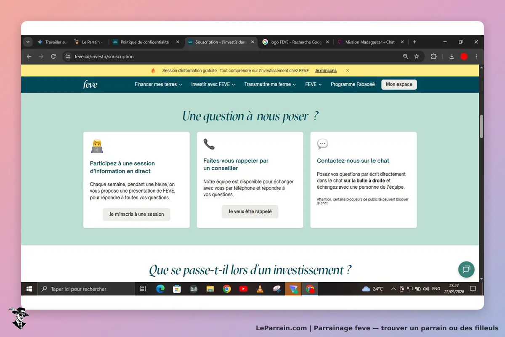Launch Microsoft Edge from the taskbar
505x337 pixels.
[160, 289]
